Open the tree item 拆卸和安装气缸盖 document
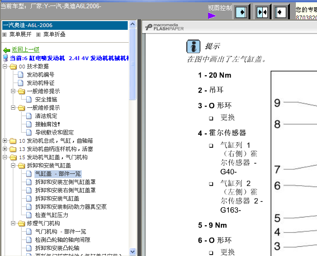Viewport: 317px width, 256px height. [x=57, y=199]
